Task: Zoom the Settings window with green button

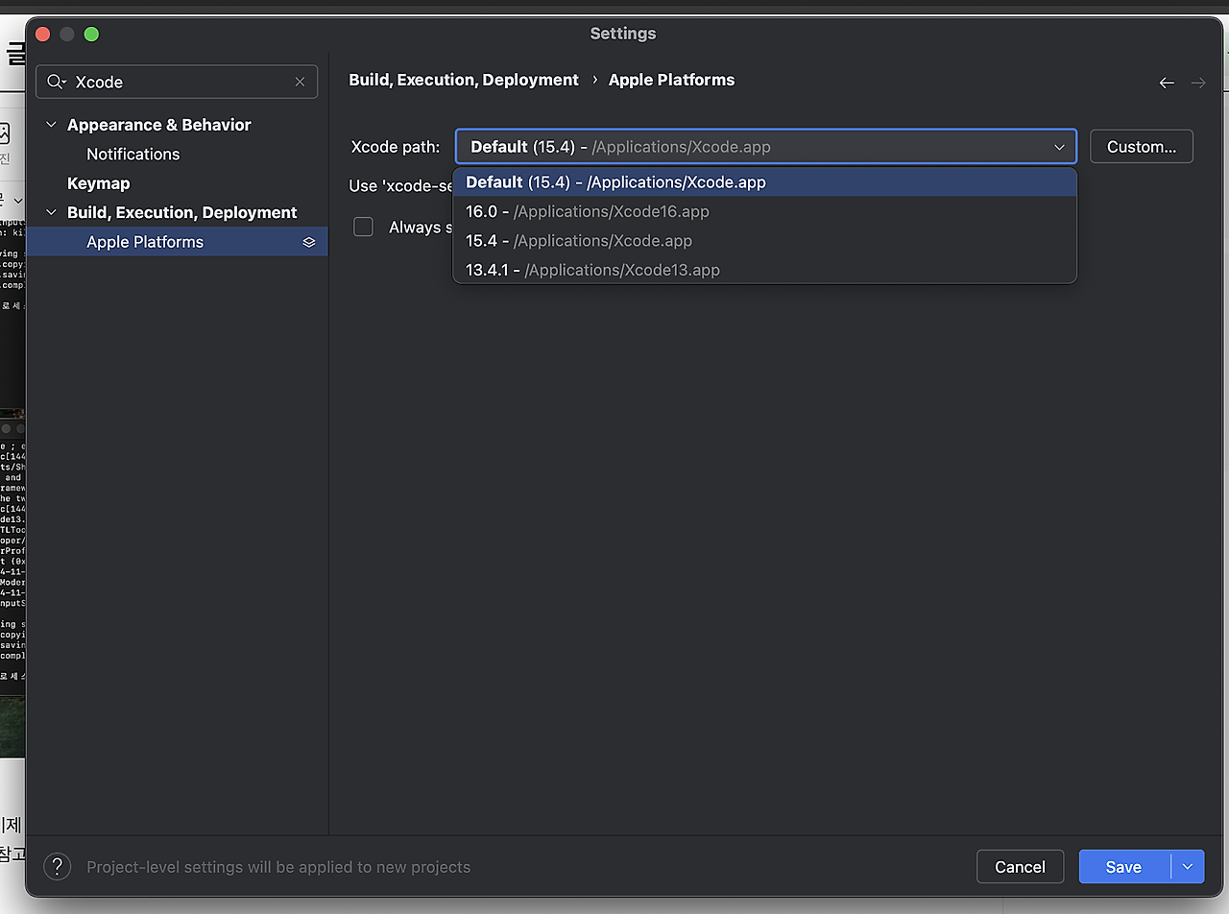Action: click(x=91, y=34)
